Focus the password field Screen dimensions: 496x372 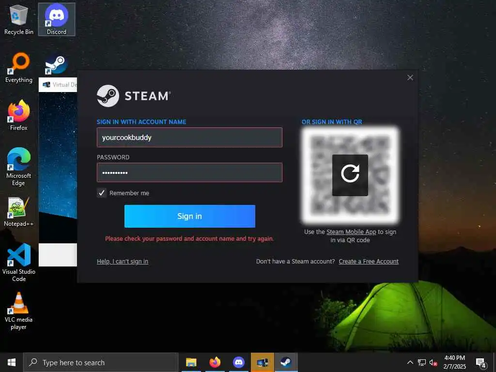tap(189, 172)
